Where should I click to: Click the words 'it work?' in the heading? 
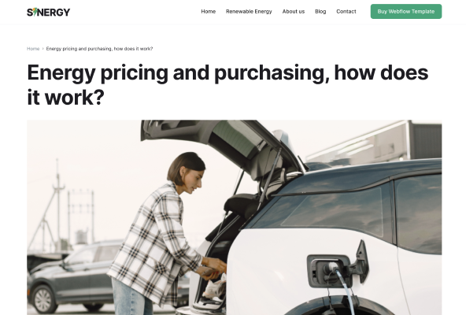65,98
